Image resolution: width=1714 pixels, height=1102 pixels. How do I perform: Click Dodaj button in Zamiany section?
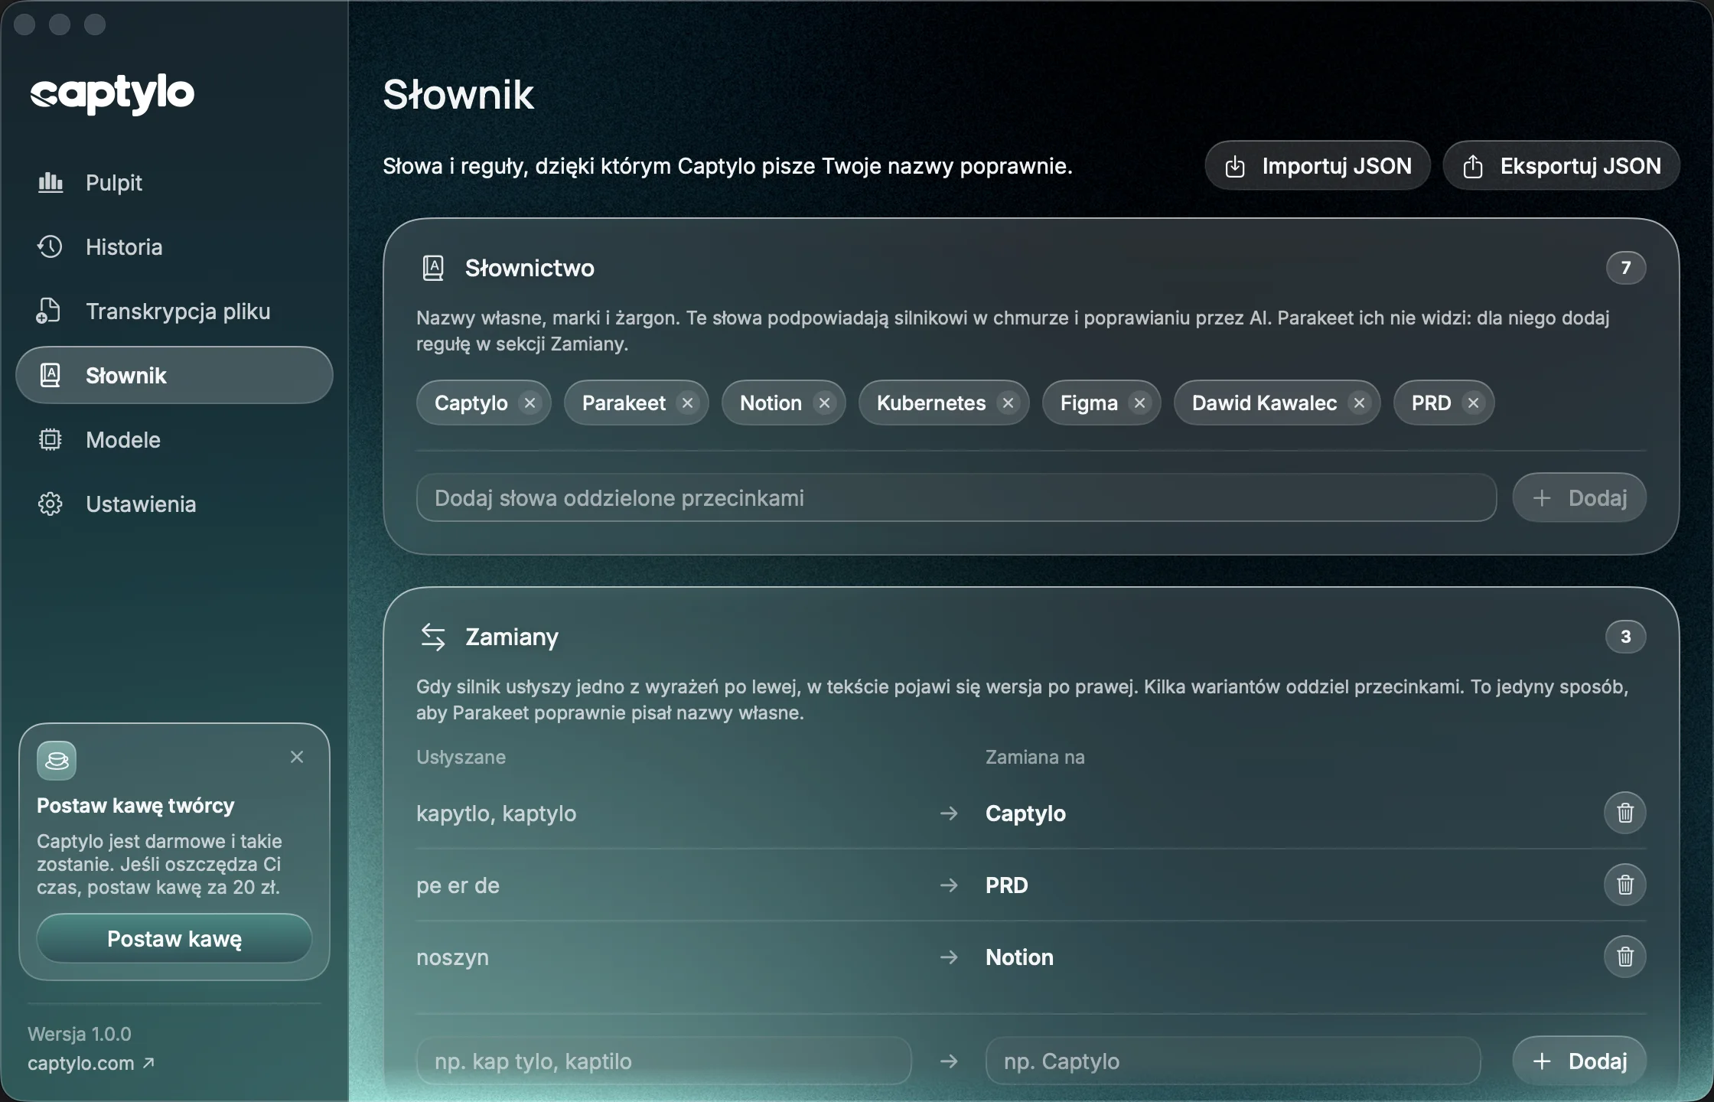click(1579, 1061)
